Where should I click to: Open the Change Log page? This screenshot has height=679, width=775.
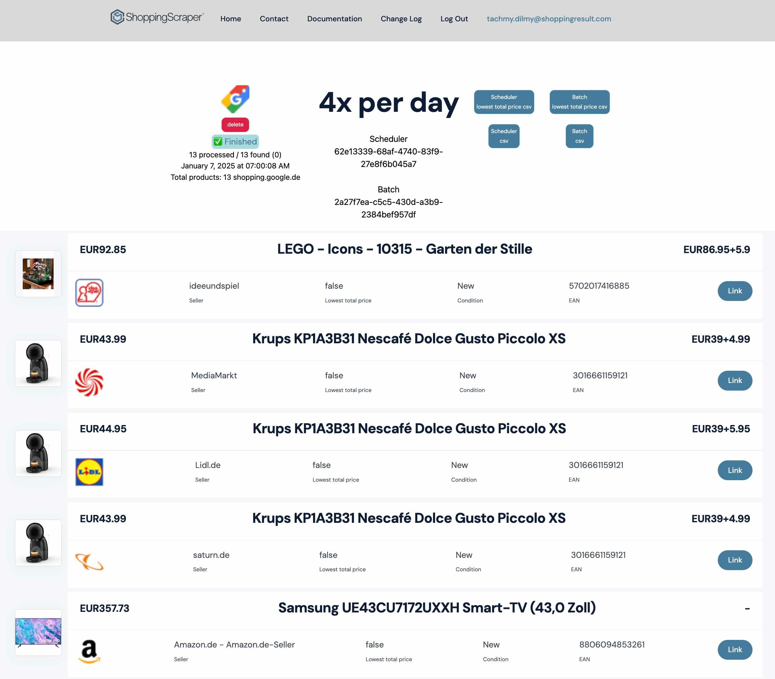point(401,19)
